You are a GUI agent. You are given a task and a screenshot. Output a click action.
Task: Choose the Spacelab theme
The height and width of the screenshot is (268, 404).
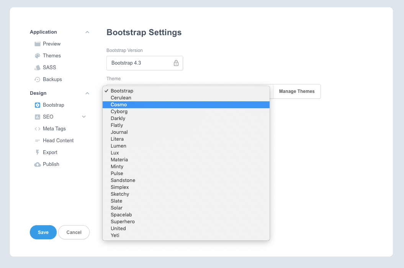pyautogui.click(x=186, y=215)
